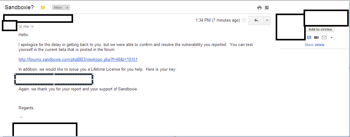Expand trimmed content below Regards
350x137 pixels.
click(21, 117)
